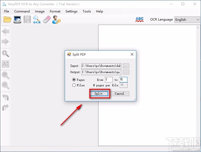
Task: Click the zoom in magnifier icon
Action: tap(5, 75)
